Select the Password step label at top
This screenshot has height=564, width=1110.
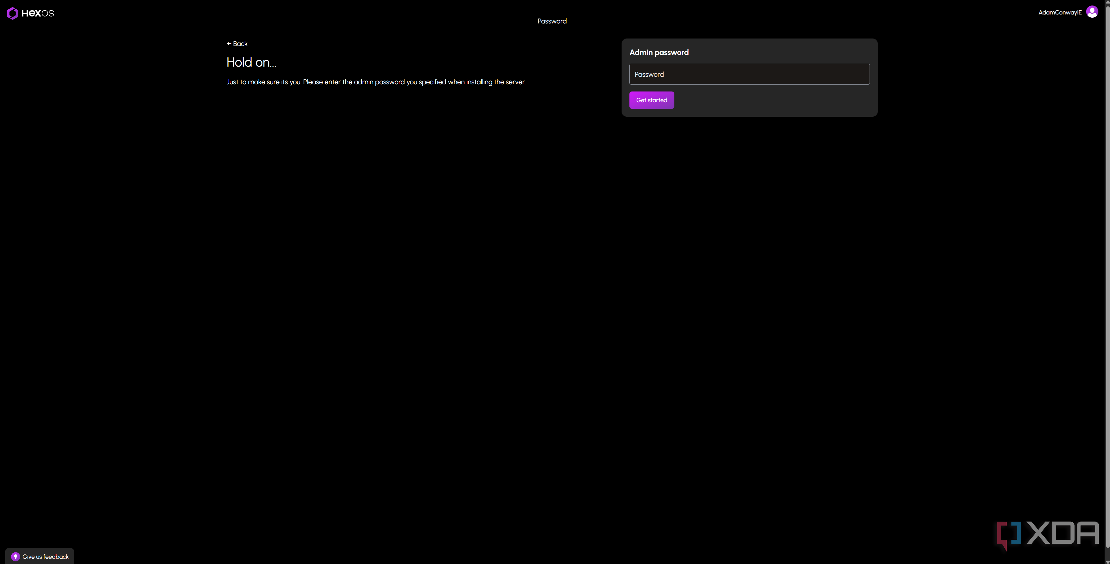552,21
